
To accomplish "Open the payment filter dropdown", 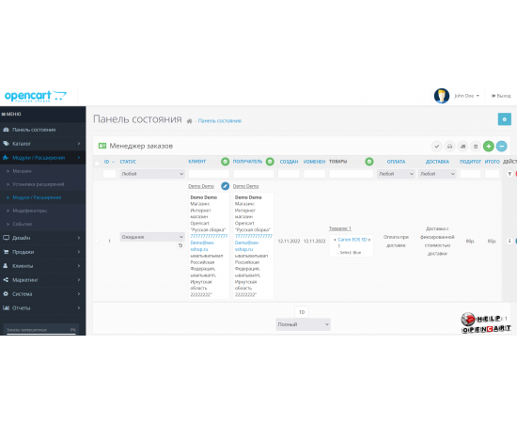I will pyautogui.click(x=396, y=174).
